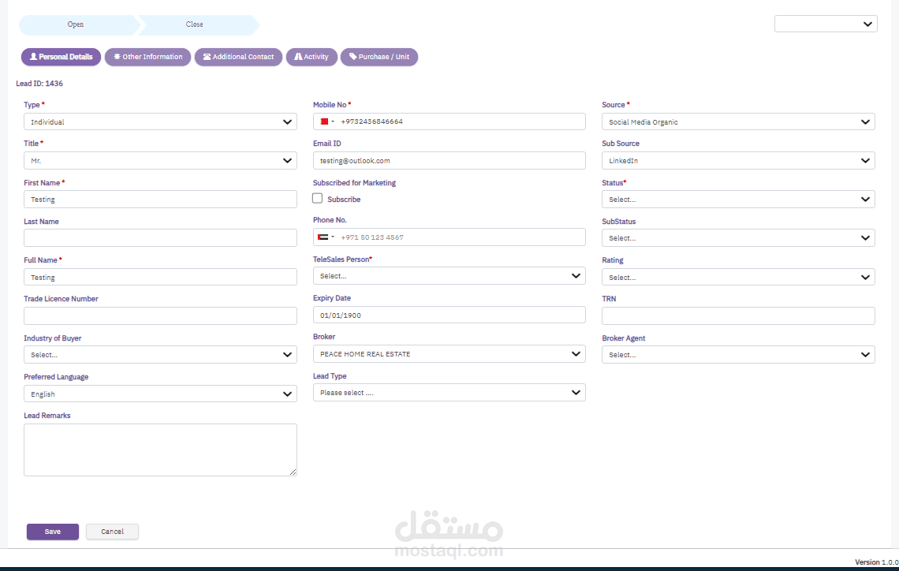Open the Additional Contact tab

pyautogui.click(x=238, y=57)
